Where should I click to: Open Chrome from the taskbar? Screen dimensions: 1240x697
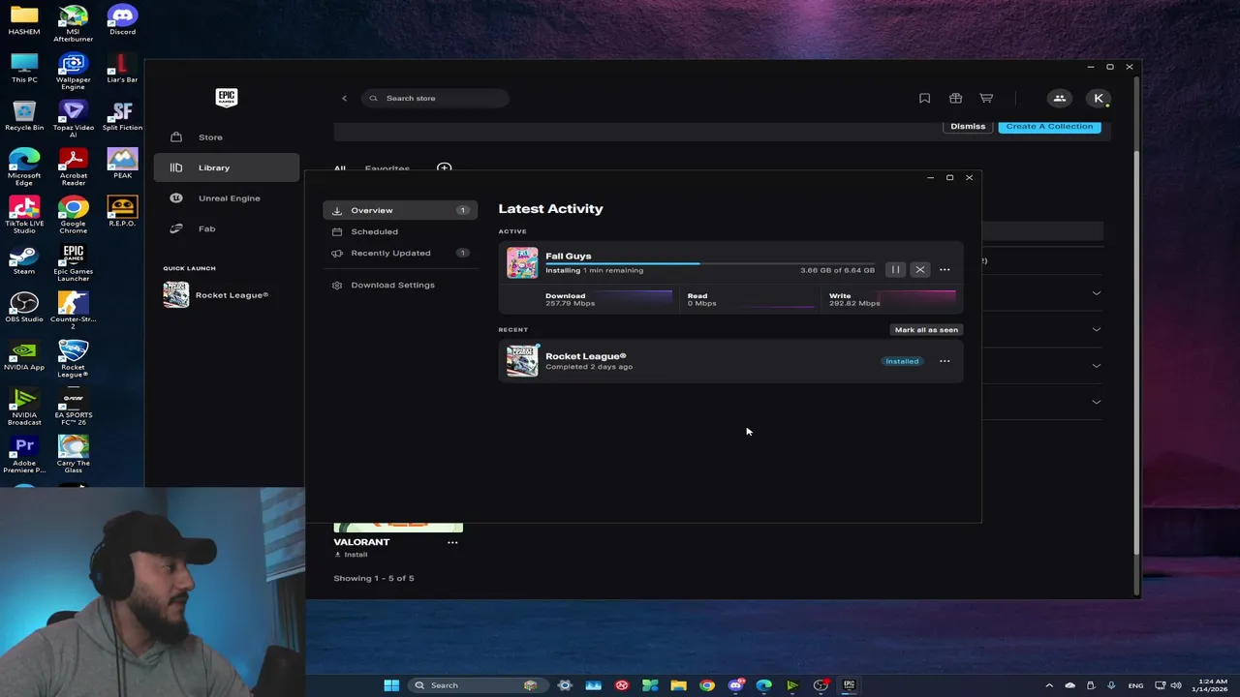707,685
